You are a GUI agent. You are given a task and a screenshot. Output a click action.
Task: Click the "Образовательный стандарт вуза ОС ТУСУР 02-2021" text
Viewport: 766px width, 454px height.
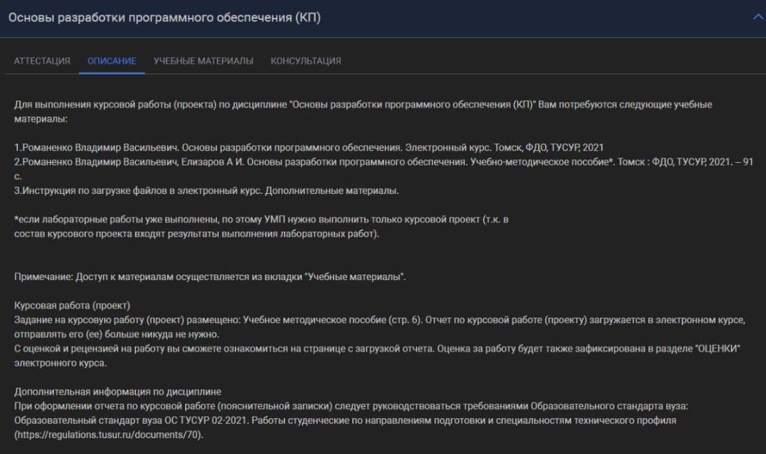coord(140,420)
